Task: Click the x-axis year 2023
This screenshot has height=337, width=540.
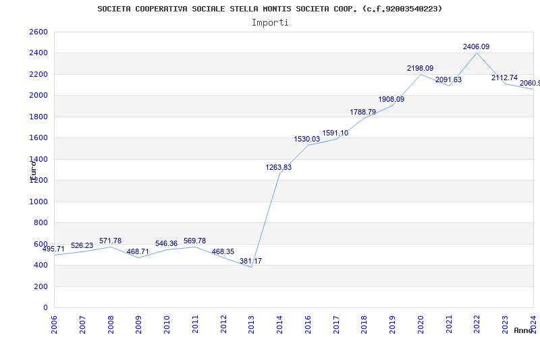Action: (505, 325)
